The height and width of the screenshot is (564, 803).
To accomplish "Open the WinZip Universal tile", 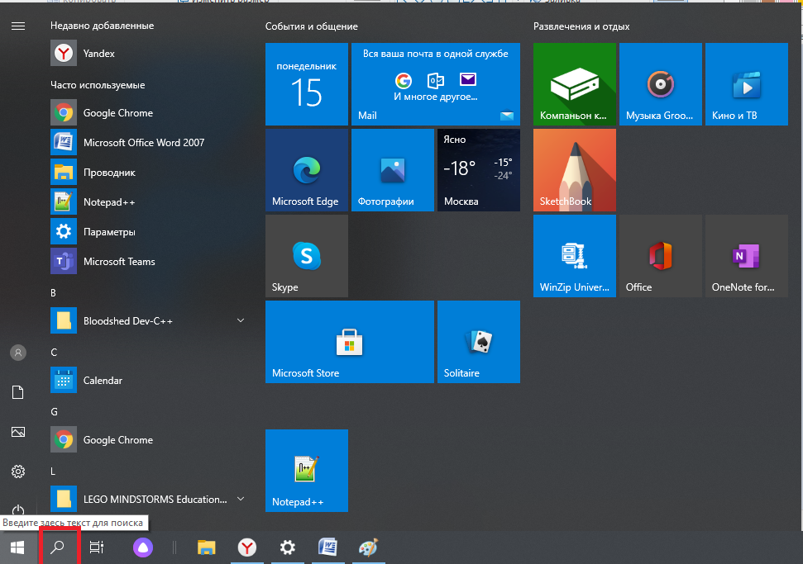I will click(575, 256).
